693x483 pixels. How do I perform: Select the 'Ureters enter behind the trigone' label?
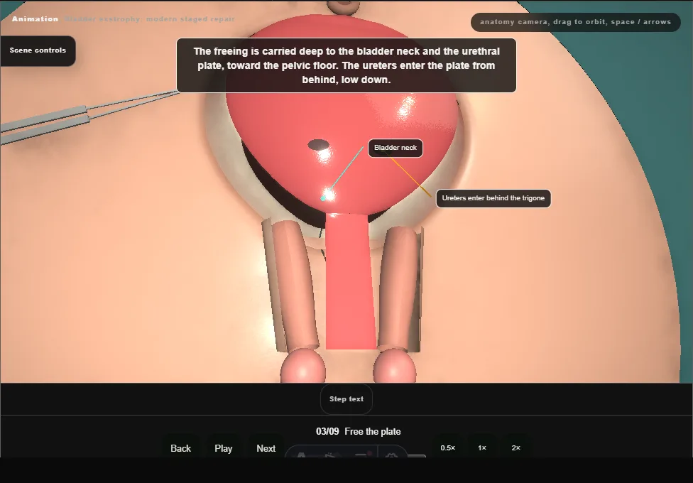point(493,198)
